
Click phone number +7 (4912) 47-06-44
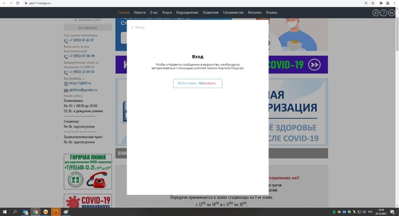pyautogui.click(x=82, y=56)
